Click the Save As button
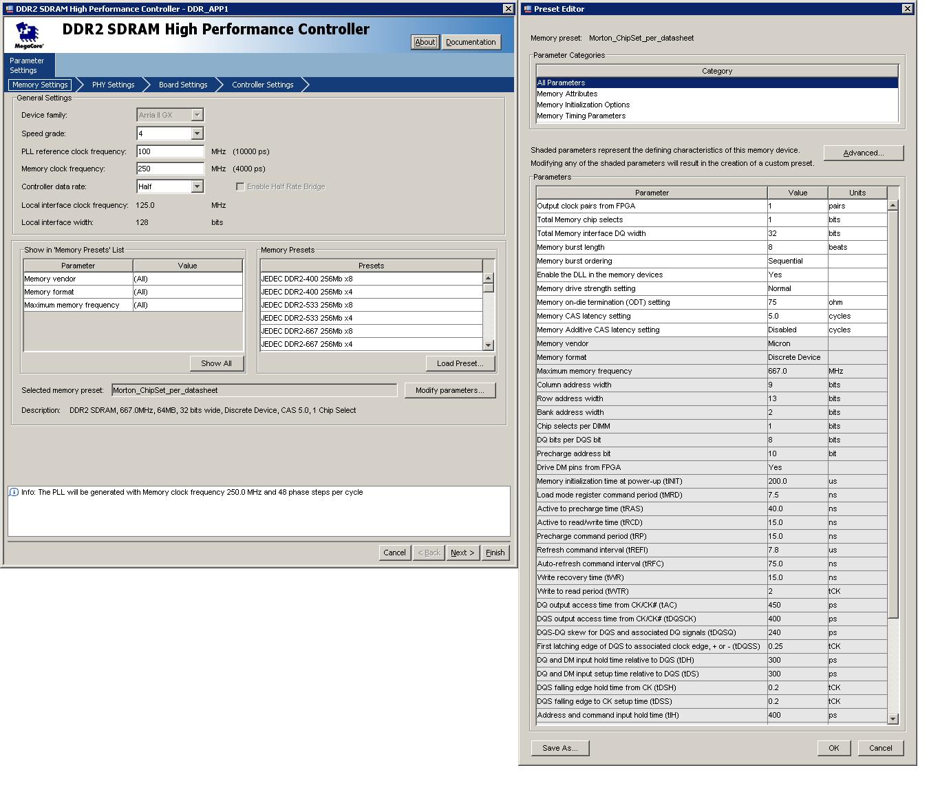This screenshot has width=929, height=792. point(559,748)
